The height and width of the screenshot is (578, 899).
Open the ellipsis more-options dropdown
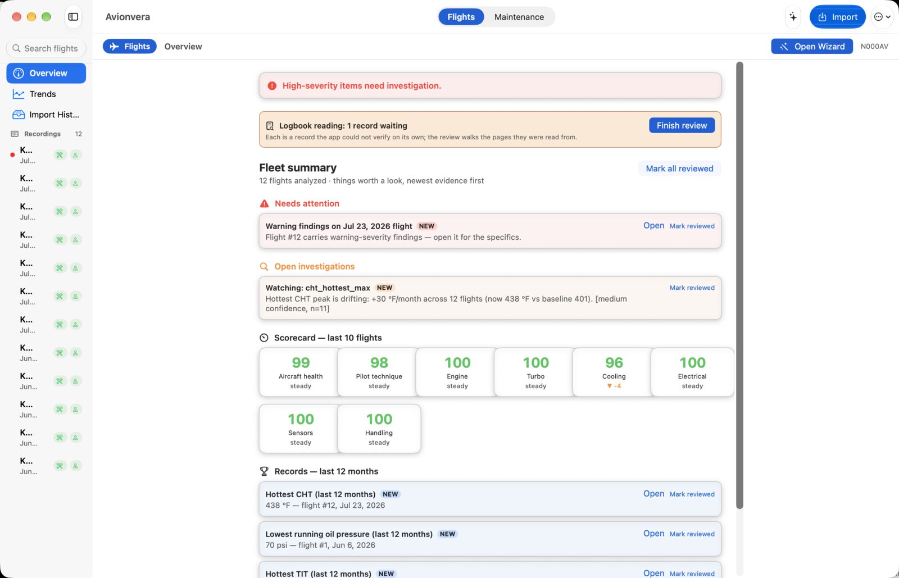click(x=882, y=17)
